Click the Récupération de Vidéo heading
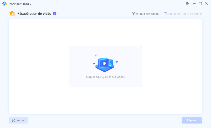Screen dimensions: 211x128 (34, 14)
